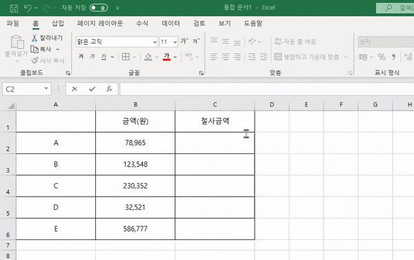Expand the 복사 dropdown arrow
This screenshot has width=414, height=260.
(x=58, y=50)
